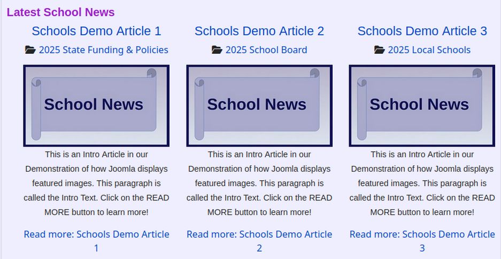The height and width of the screenshot is (259, 501).
Task: Click the School News image for Article 2
Action: pyautogui.click(x=259, y=106)
